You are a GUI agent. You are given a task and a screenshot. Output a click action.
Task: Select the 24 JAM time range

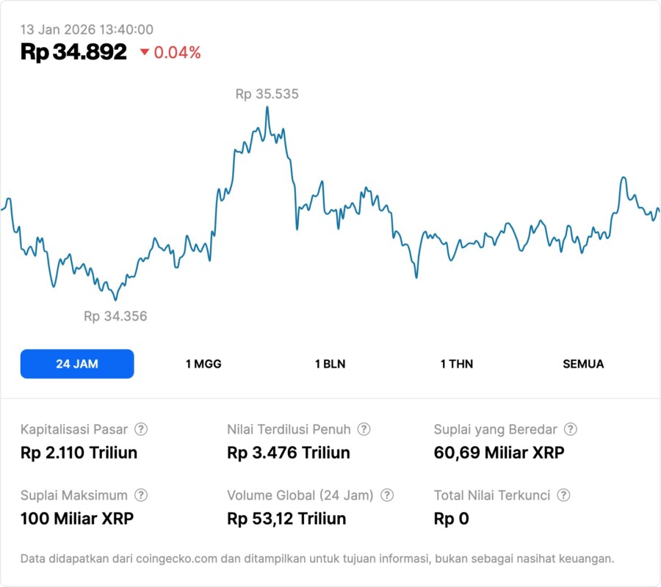(x=77, y=364)
